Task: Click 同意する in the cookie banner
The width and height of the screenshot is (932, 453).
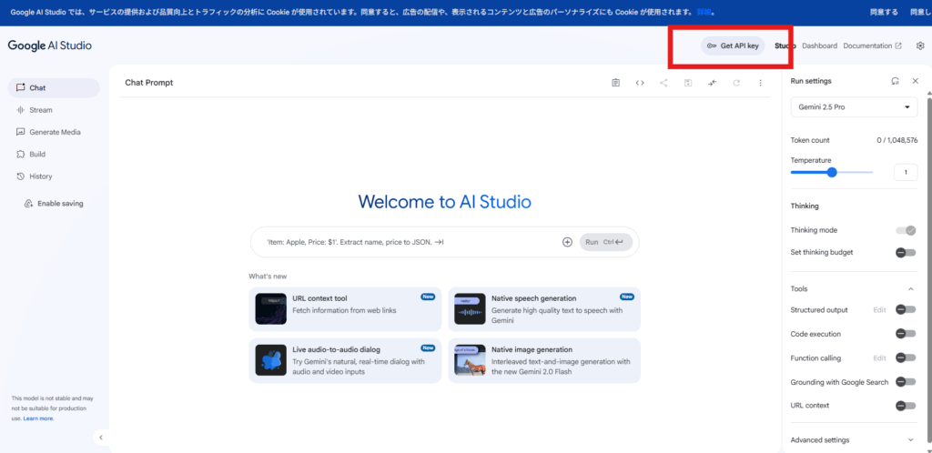Action: [884, 12]
